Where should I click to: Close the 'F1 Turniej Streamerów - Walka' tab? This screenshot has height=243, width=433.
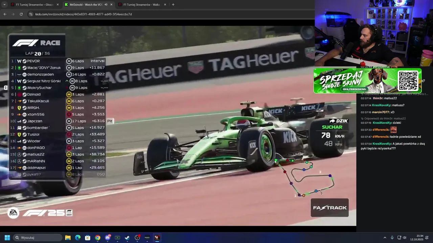[165, 5]
